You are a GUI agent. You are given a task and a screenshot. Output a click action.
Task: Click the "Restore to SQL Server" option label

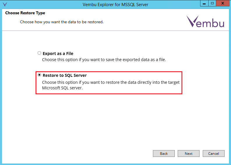tap(65, 75)
